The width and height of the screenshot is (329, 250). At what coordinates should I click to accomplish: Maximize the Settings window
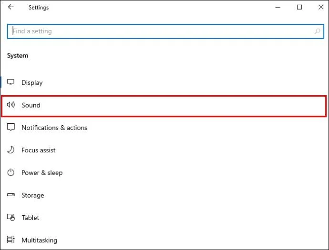point(299,7)
